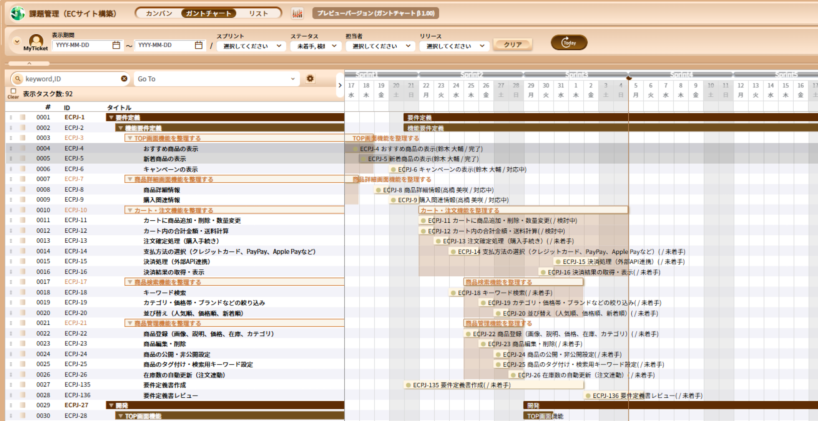The height and width of the screenshot is (421, 818).
Task: Open the スプリント dropdown
Action: point(251,46)
